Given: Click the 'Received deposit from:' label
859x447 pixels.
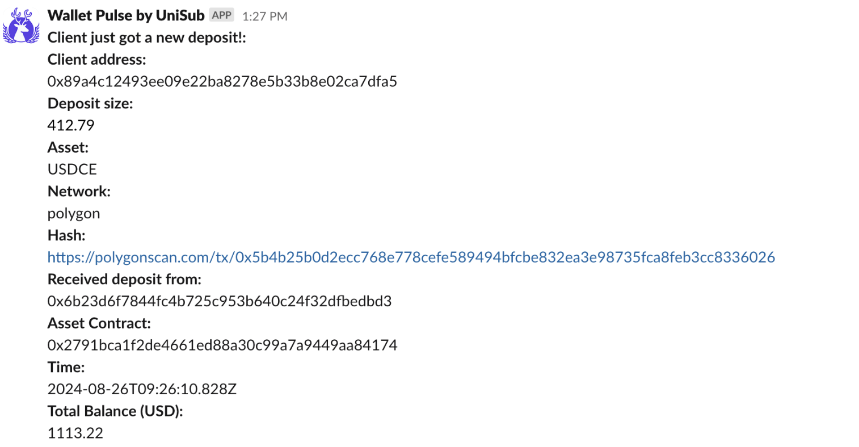Looking at the screenshot, I should [124, 279].
